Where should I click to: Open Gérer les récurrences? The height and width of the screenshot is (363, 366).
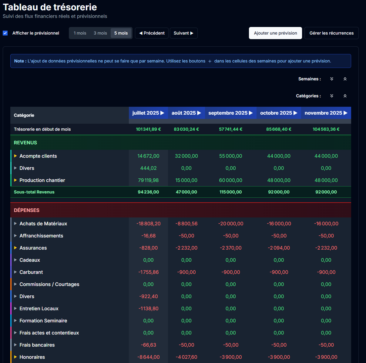331,33
